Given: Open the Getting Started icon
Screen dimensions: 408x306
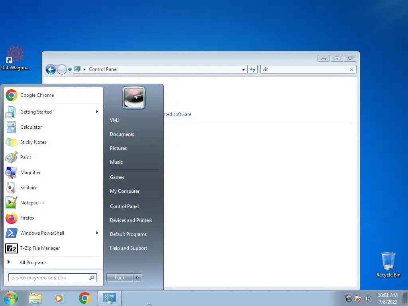Looking at the screenshot, I should (11, 112).
